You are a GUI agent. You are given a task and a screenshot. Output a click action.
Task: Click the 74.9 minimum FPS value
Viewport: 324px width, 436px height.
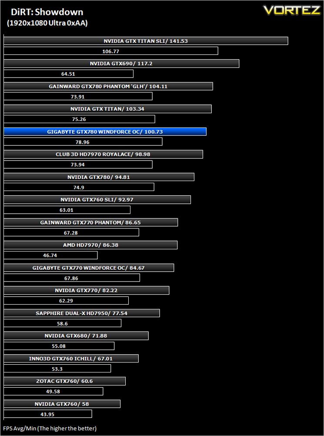(79, 188)
